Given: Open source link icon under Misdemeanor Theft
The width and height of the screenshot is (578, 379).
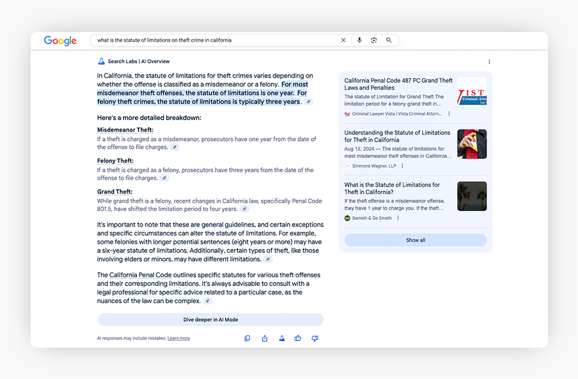Looking at the screenshot, I should (175, 147).
